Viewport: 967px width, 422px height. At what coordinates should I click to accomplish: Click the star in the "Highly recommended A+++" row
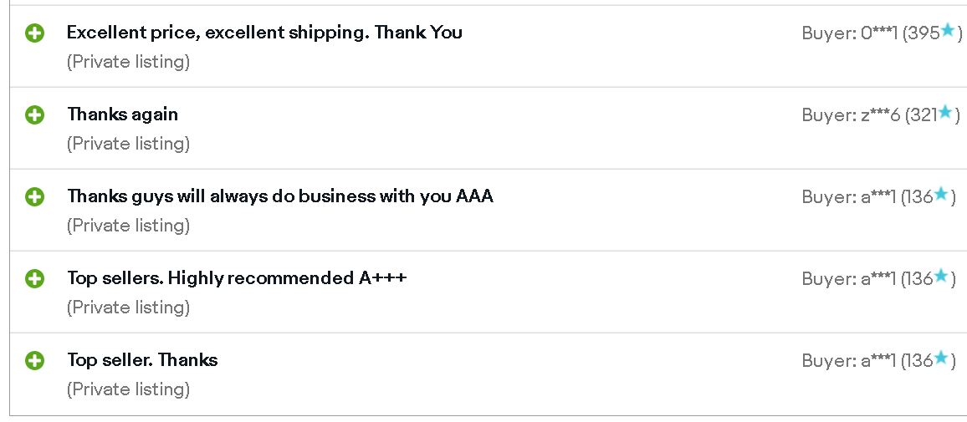pyautogui.click(x=940, y=276)
